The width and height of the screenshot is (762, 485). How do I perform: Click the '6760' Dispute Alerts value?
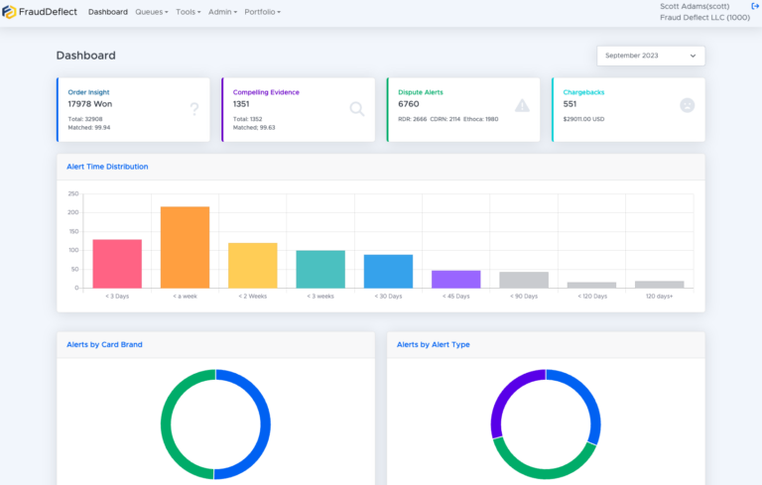pyautogui.click(x=408, y=104)
